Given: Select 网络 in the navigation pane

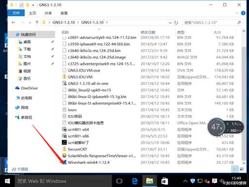Looking at the screenshot, I should (x=24, y=108).
